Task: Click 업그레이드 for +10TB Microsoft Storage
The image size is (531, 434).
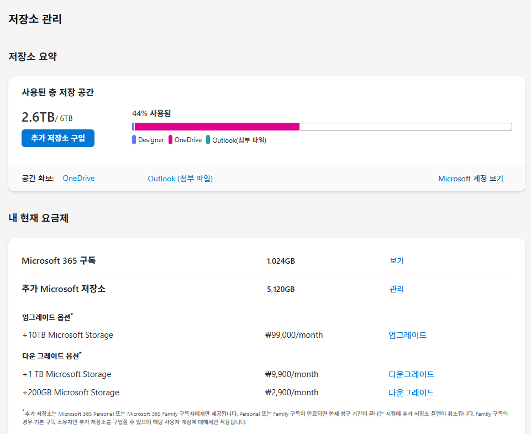Action: 407,335
